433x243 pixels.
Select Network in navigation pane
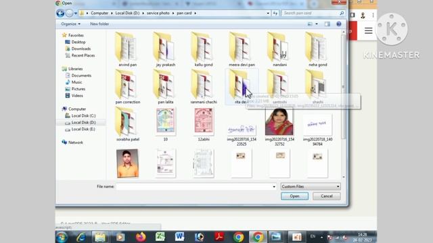point(75,142)
